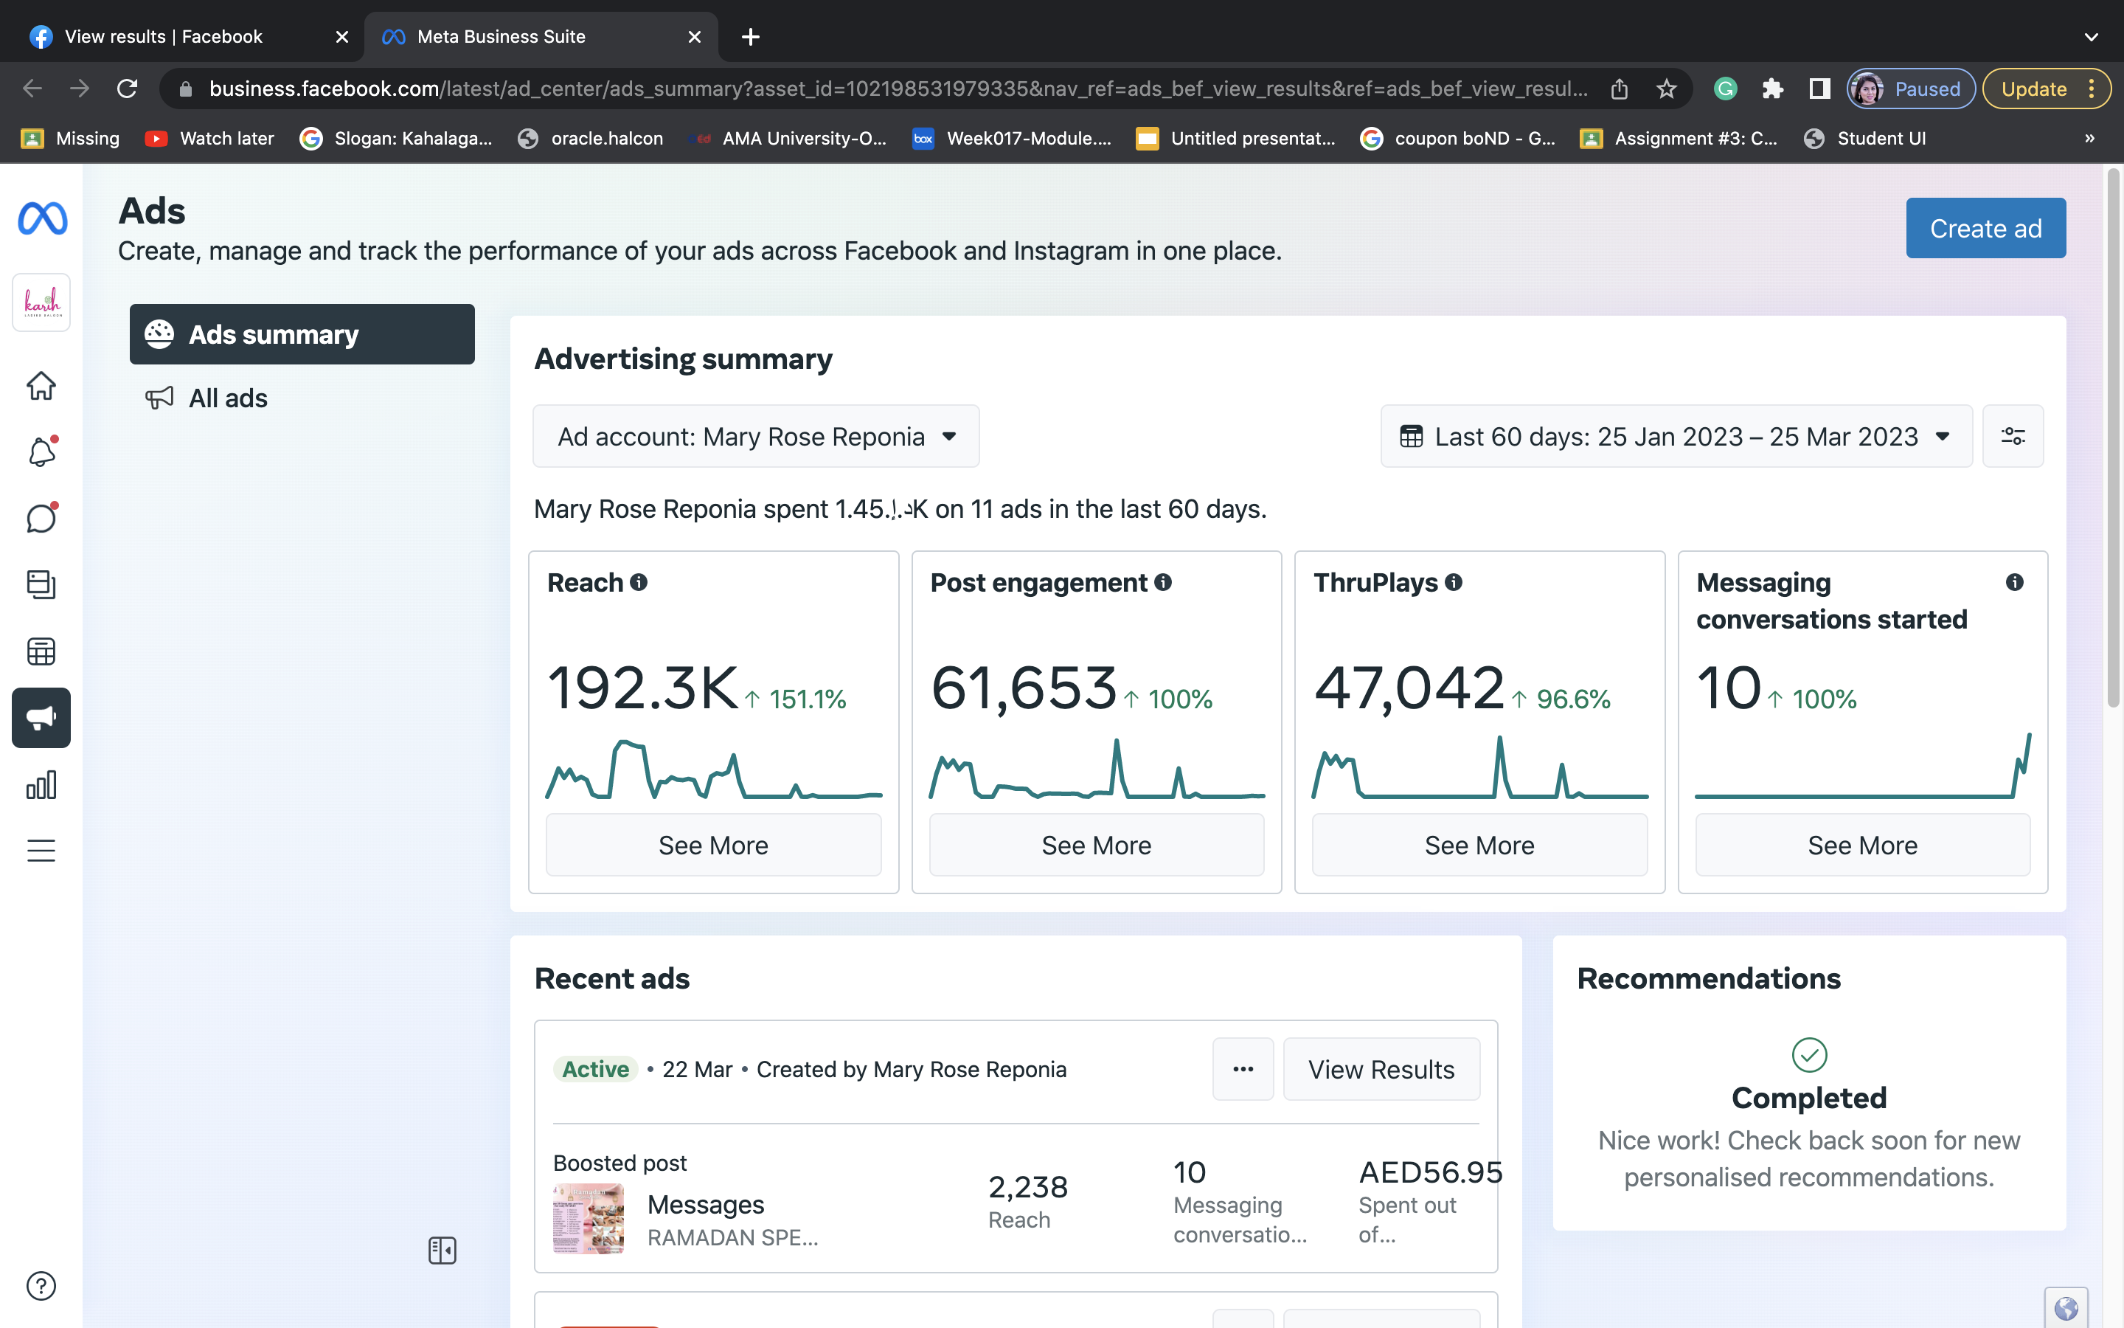Open Help question mark icon
2124x1328 pixels.
point(41,1286)
